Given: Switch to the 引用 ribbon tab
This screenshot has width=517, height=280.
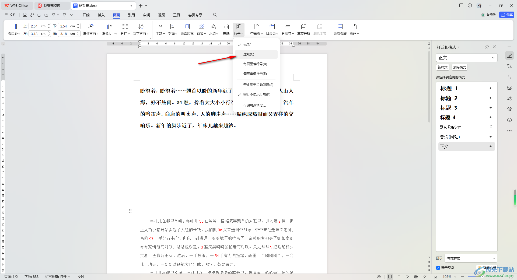Looking at the screenshot, I should click(x=131, y=15).
